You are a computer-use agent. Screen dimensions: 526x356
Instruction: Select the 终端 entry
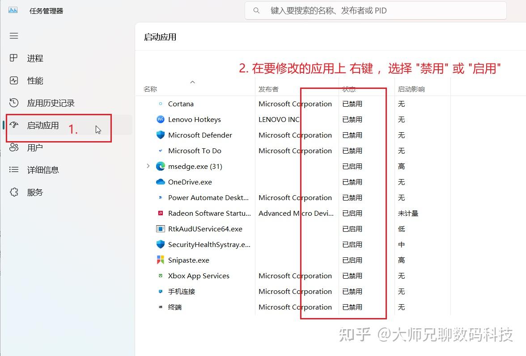[175, 307]
